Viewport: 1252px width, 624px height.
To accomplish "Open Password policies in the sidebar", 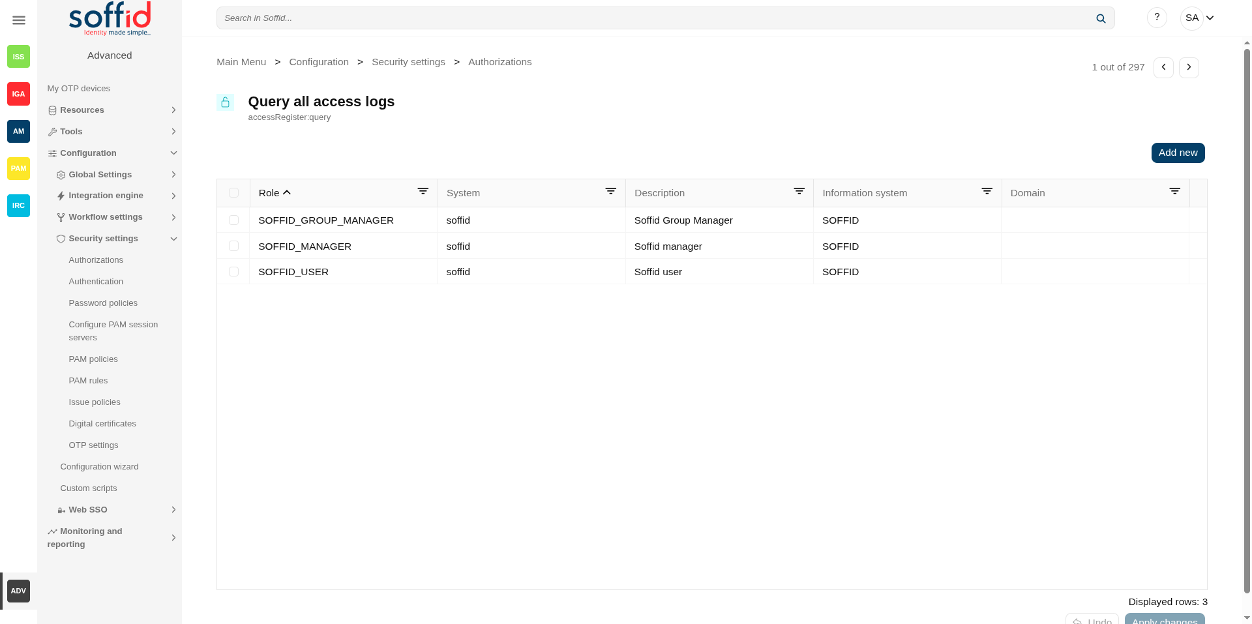I will click(x=103, y=303).
